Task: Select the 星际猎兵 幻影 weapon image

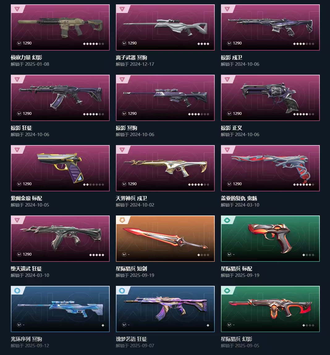Action: 270,309
